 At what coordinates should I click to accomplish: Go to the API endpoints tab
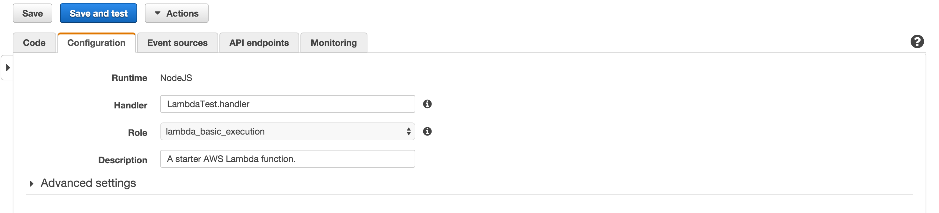(259, 43)
